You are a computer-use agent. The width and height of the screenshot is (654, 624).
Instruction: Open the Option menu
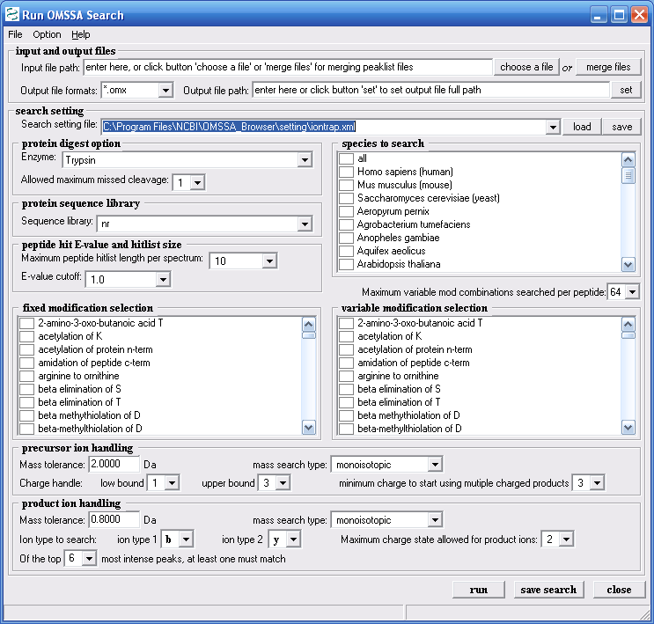47,34
